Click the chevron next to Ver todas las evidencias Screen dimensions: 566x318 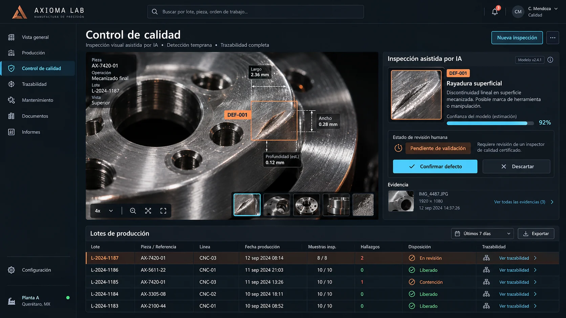coord(552,202)
